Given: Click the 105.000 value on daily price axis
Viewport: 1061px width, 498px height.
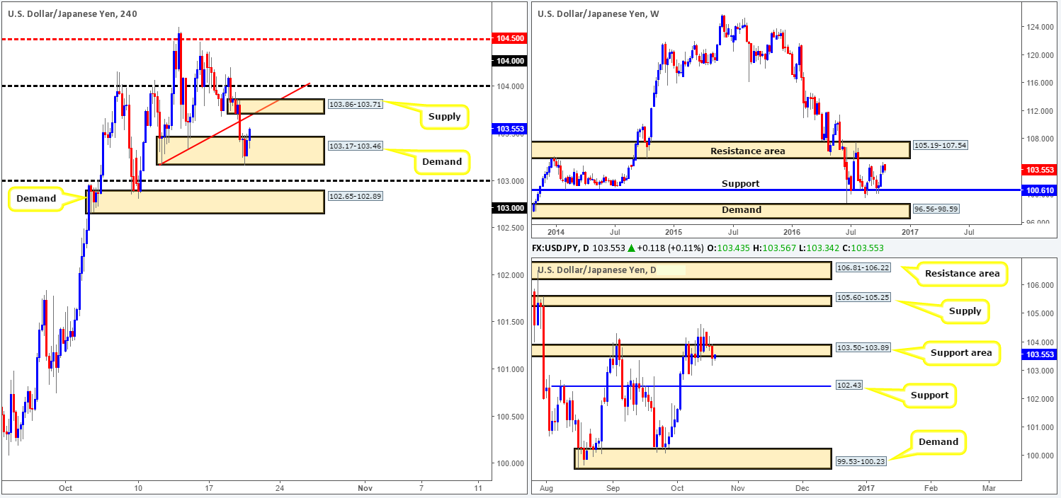Looking at the screenshot, I should coord(1041,313).
